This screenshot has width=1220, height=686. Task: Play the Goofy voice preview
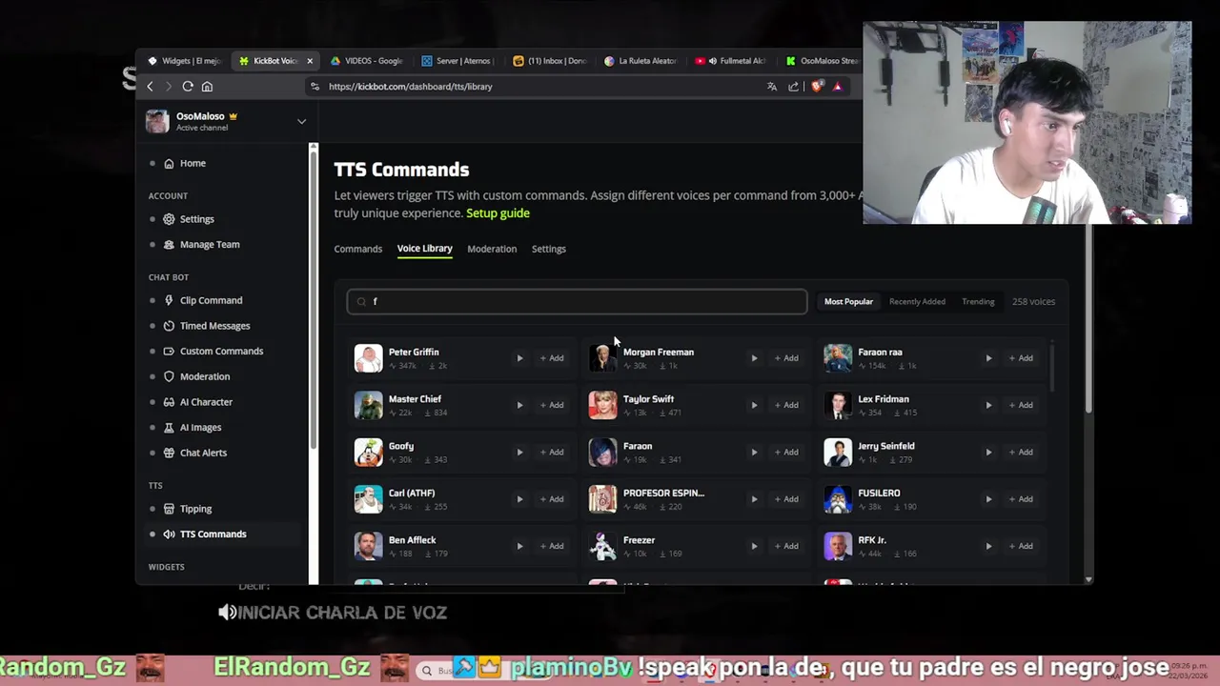(x=519, y=452)
